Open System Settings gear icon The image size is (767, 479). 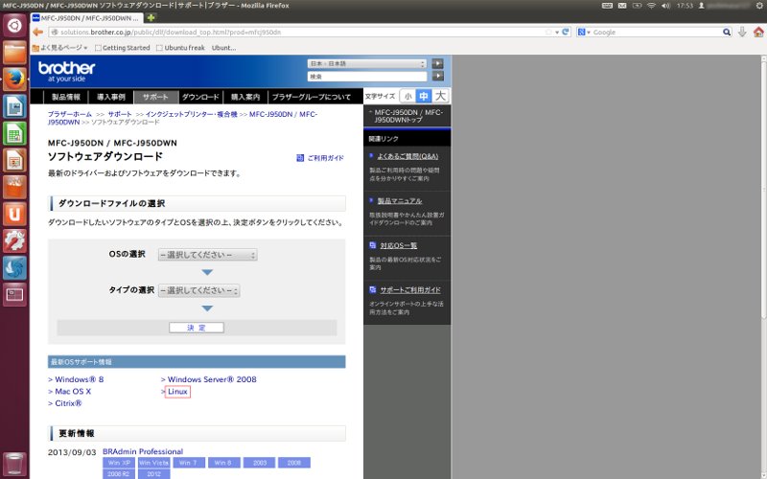coord(14,240)
